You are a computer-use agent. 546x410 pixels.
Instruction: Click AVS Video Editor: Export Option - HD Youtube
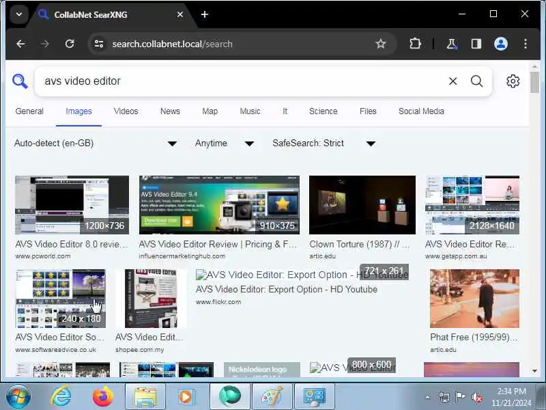coord(287,289)
